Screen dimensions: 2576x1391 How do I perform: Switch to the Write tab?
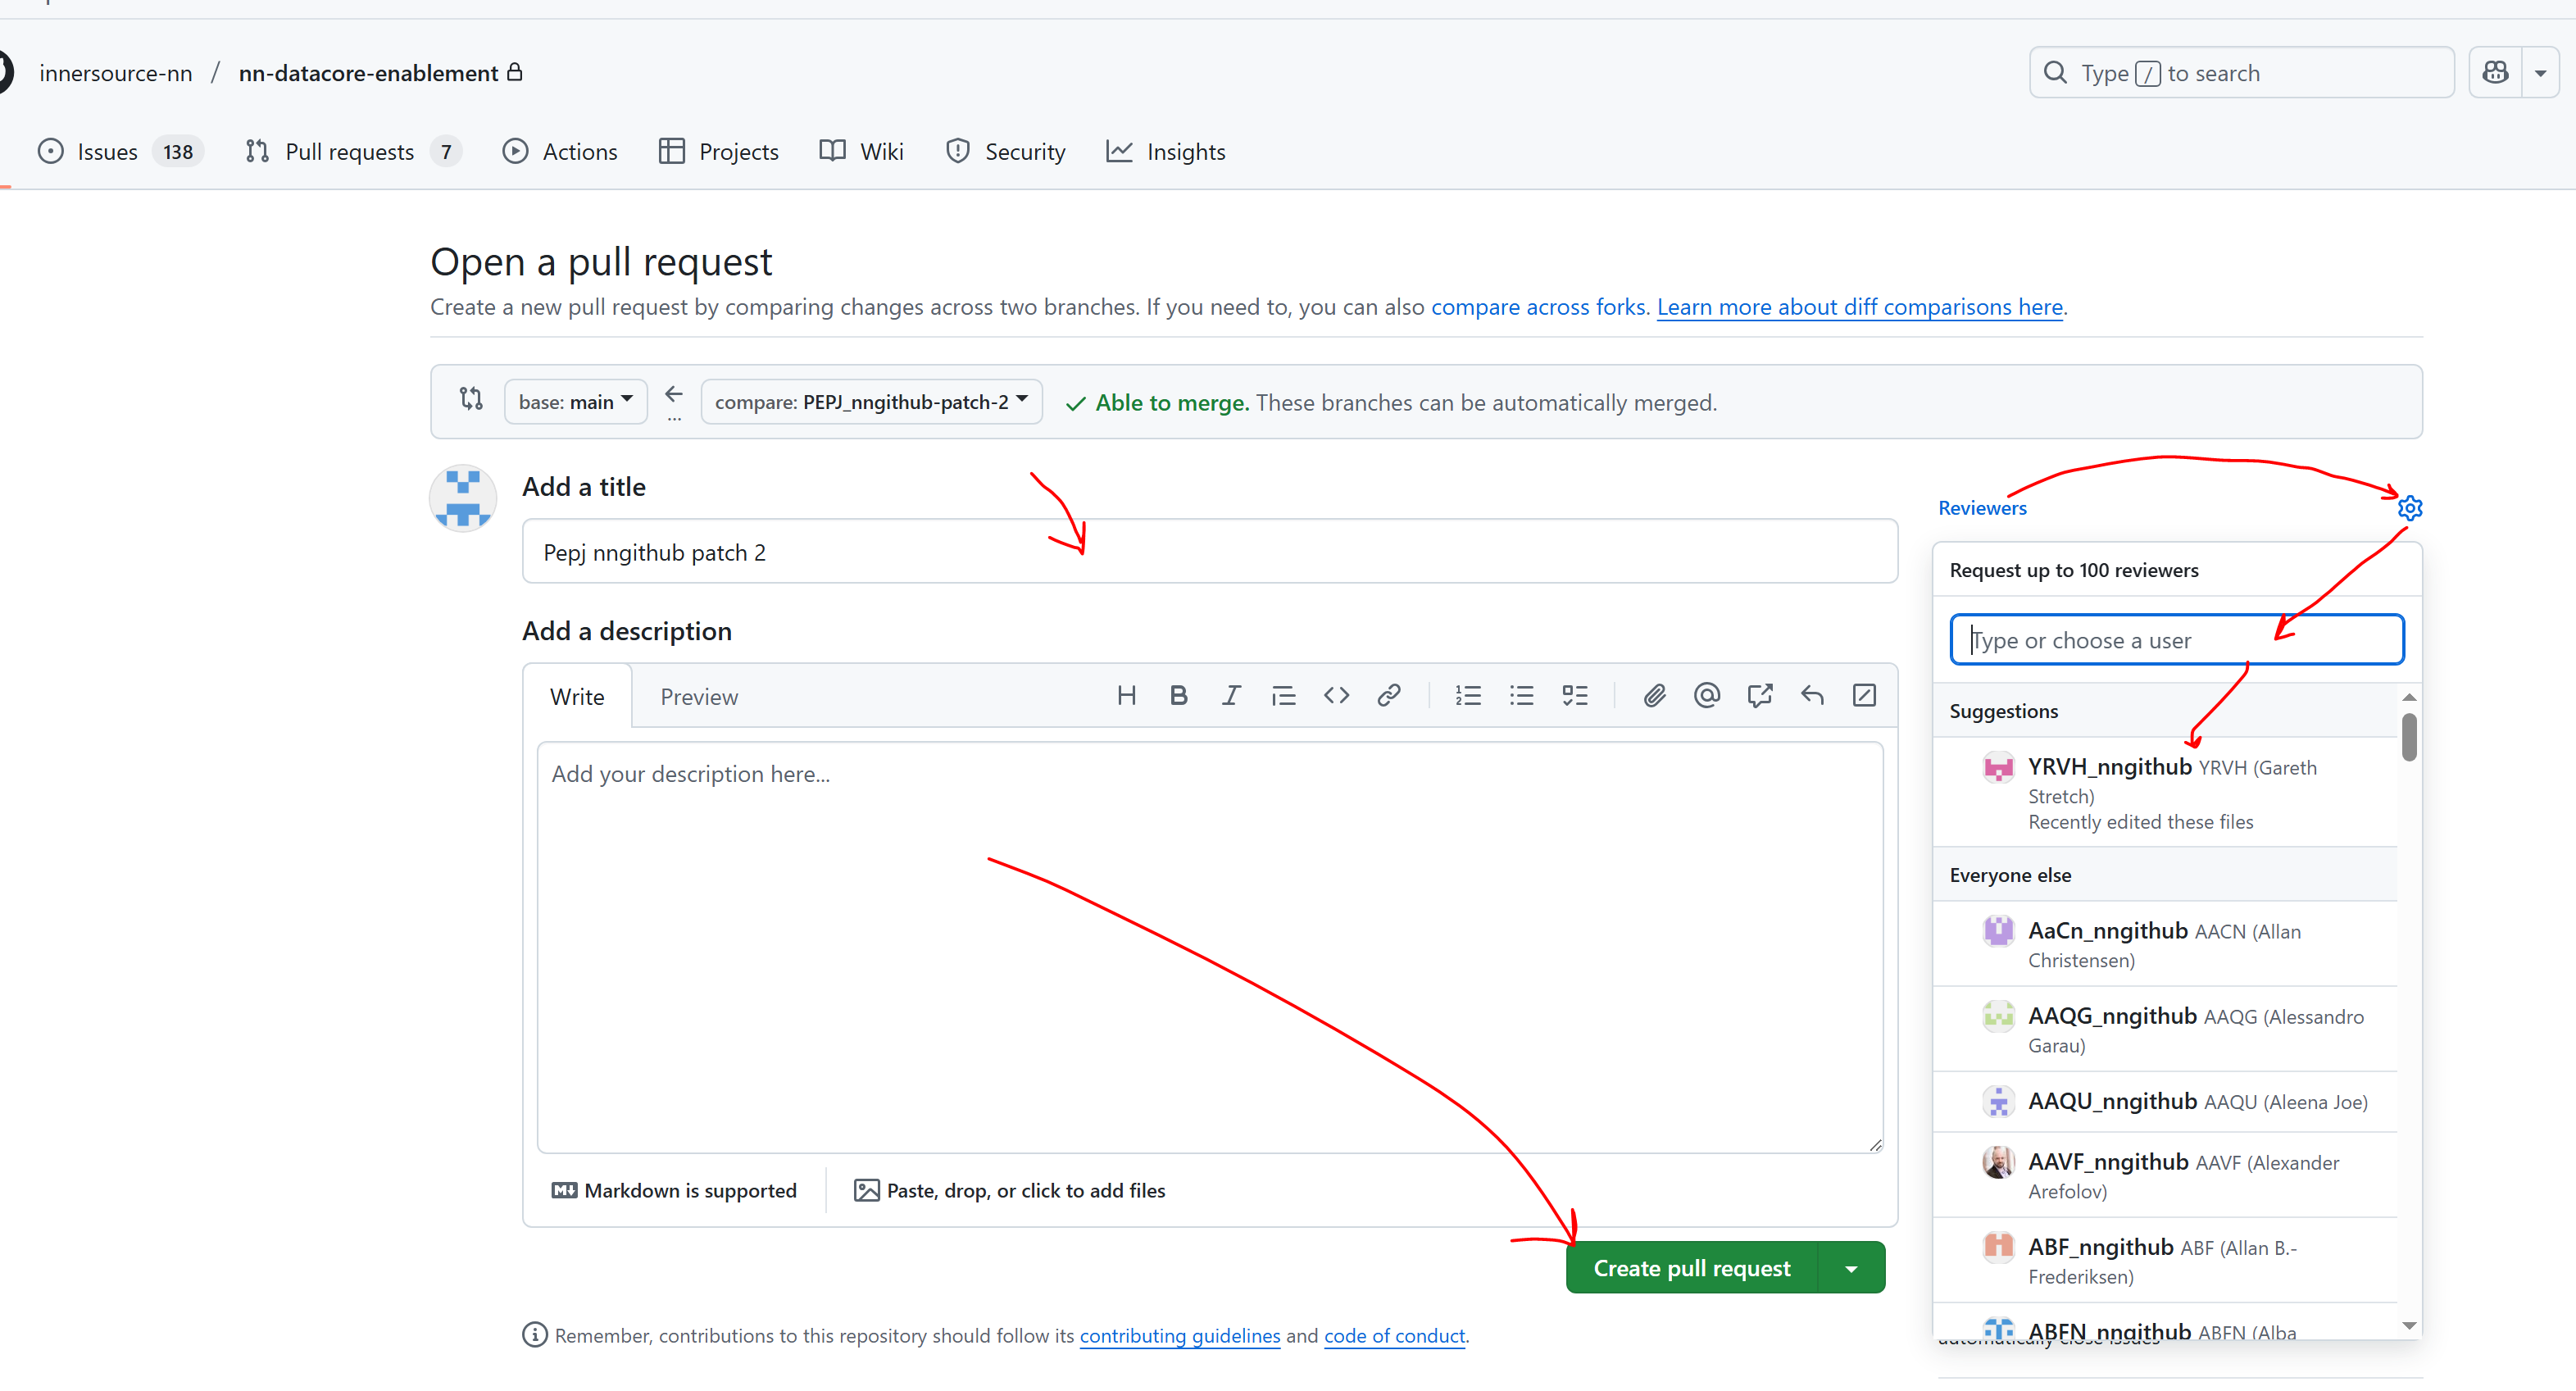(x=577, y=697)
